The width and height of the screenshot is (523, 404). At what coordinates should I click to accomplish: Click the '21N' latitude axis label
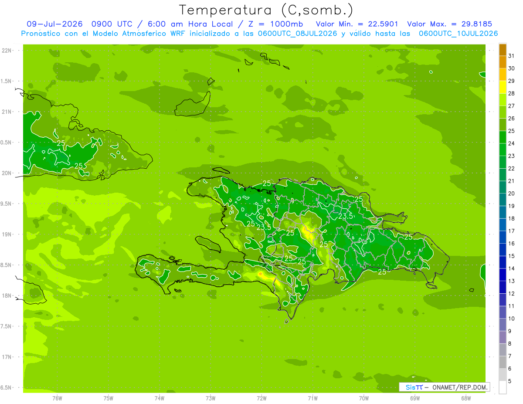(x=7, y=112)
